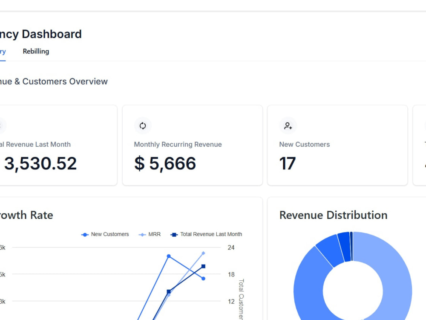
Task: Click the New Customers peak data point
Action: (x=169, y=256)
